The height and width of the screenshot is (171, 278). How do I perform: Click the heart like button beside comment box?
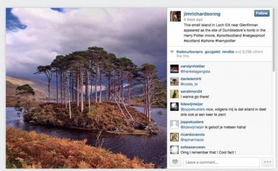(175, 162)
